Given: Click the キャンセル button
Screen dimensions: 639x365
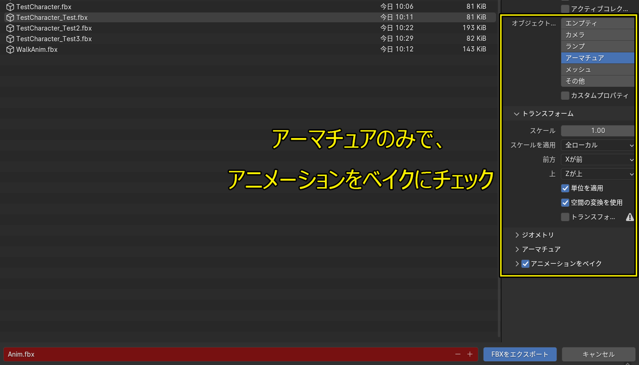Looking at the screenshot, I should [599, 354].
